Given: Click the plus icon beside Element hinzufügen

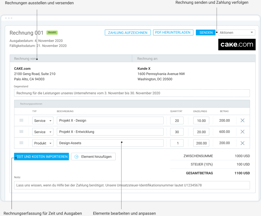Looking at the screenshot, I should tap(76, 156).
